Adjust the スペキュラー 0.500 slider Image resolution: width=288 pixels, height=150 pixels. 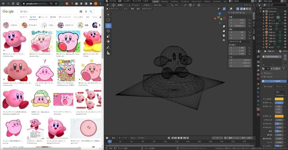279,124
